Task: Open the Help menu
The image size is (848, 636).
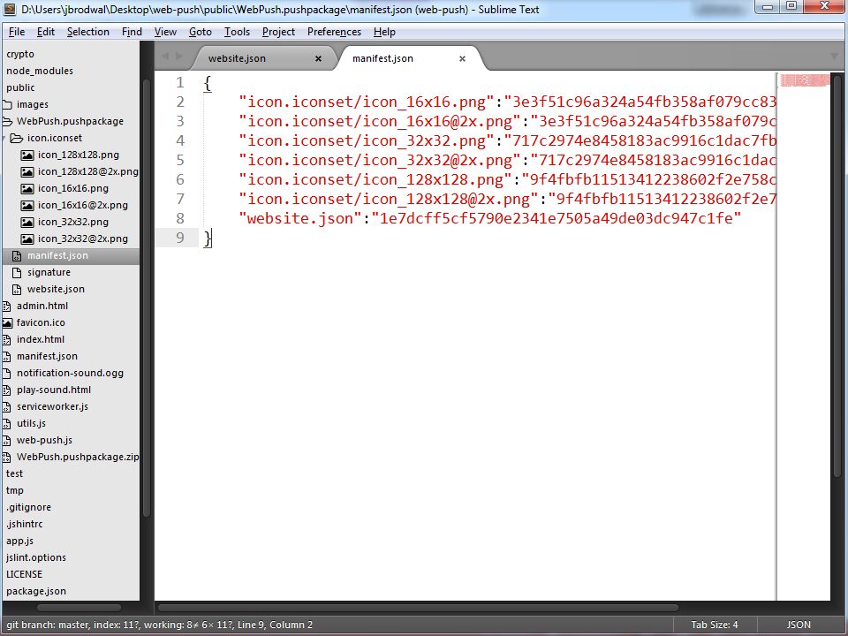Action: click(x=384, y=32)
